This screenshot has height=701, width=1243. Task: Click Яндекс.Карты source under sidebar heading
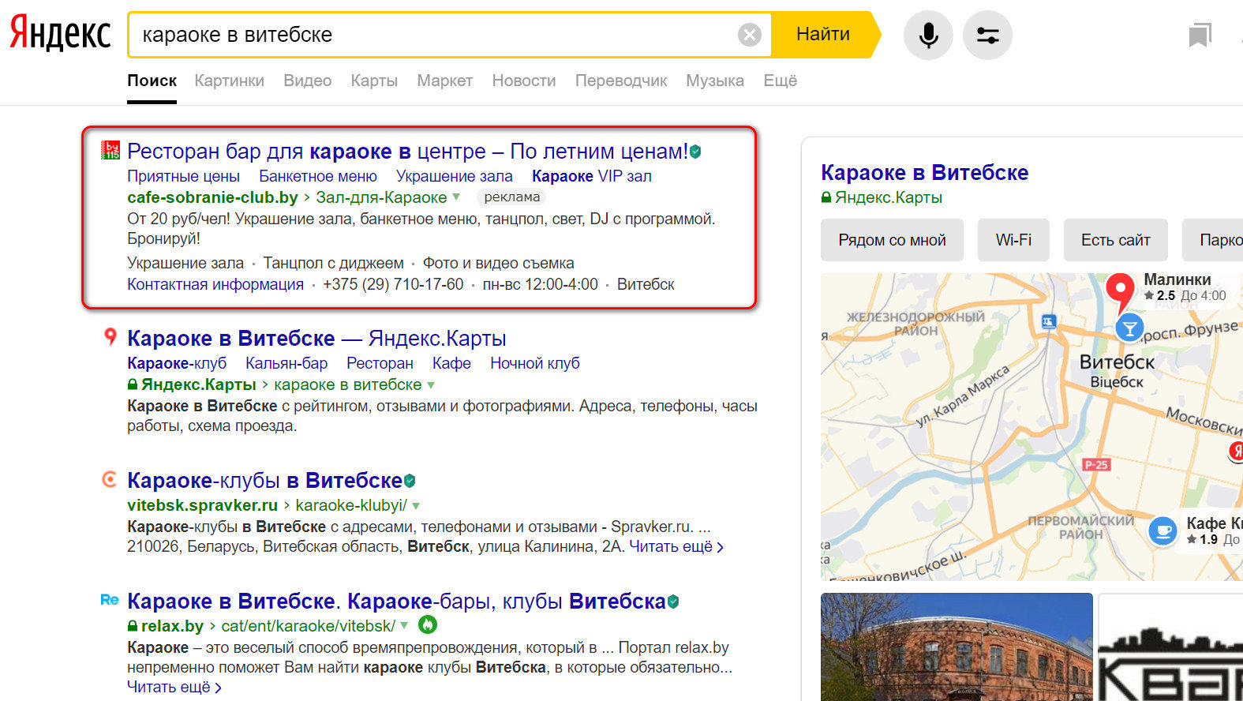click(889, 197)
